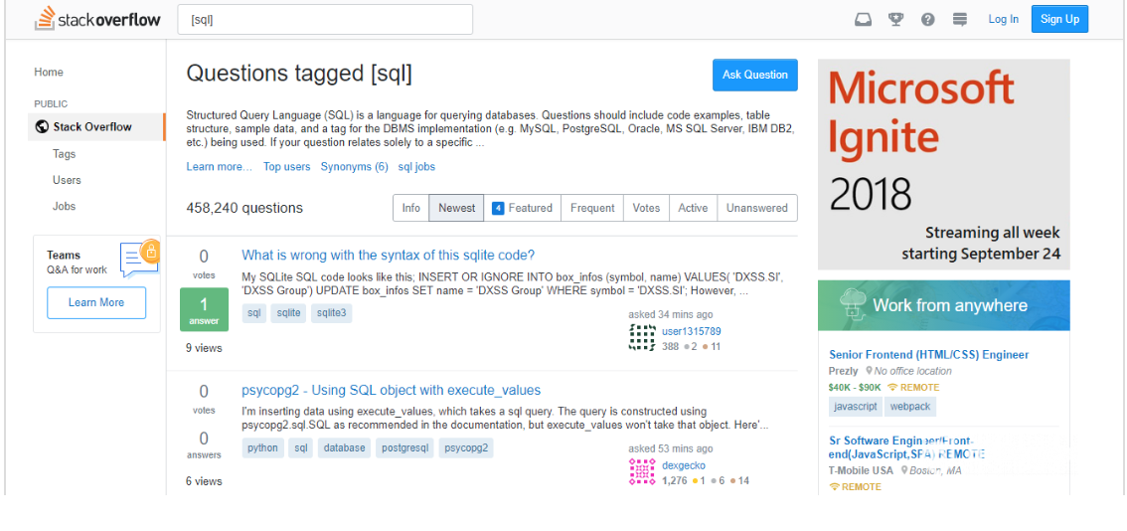The image size is (1127, 531).
Task: Click the sql tag on first question
Action: pos(253,313)
